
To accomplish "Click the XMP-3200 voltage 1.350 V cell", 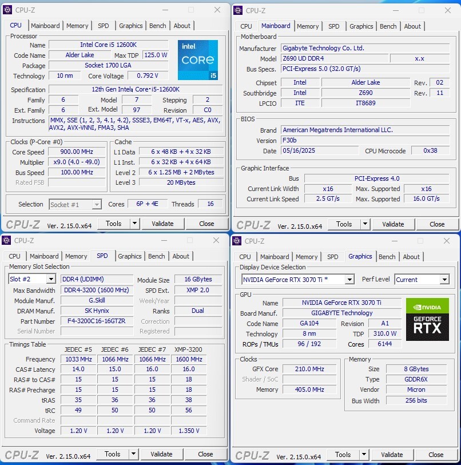I will pos(189,431).
